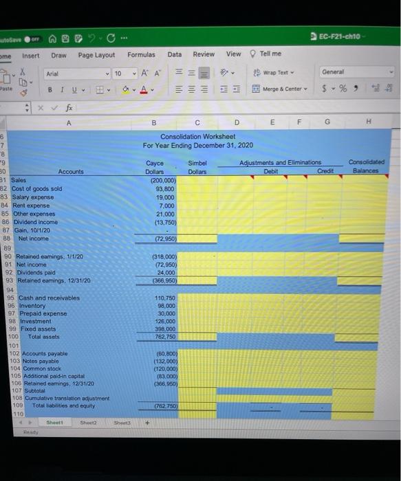This screenshot has width=401, height=481.
Task: Open the Data tab
Action: point(175,54)
